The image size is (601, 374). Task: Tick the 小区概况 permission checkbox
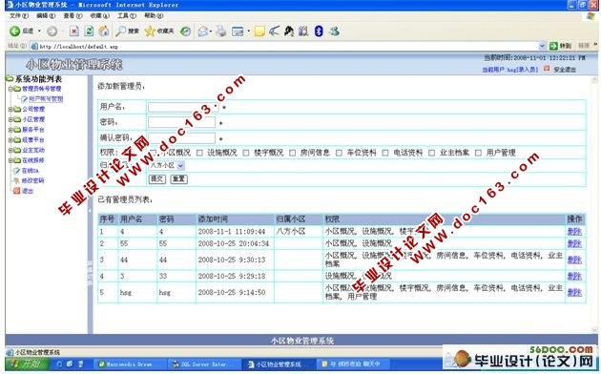(153, 153)
